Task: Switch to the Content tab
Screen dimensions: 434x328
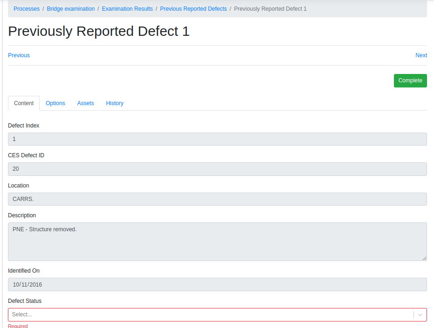Action: [24, 103]
